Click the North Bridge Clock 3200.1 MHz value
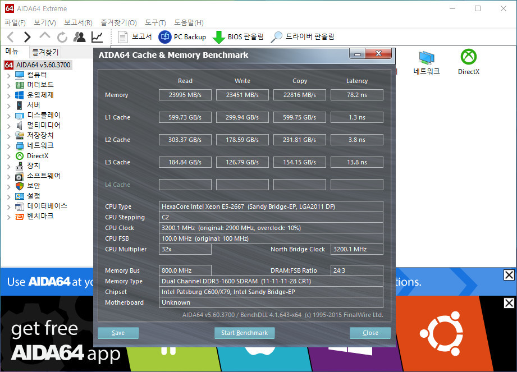517x372 pixels. point(357,249)
